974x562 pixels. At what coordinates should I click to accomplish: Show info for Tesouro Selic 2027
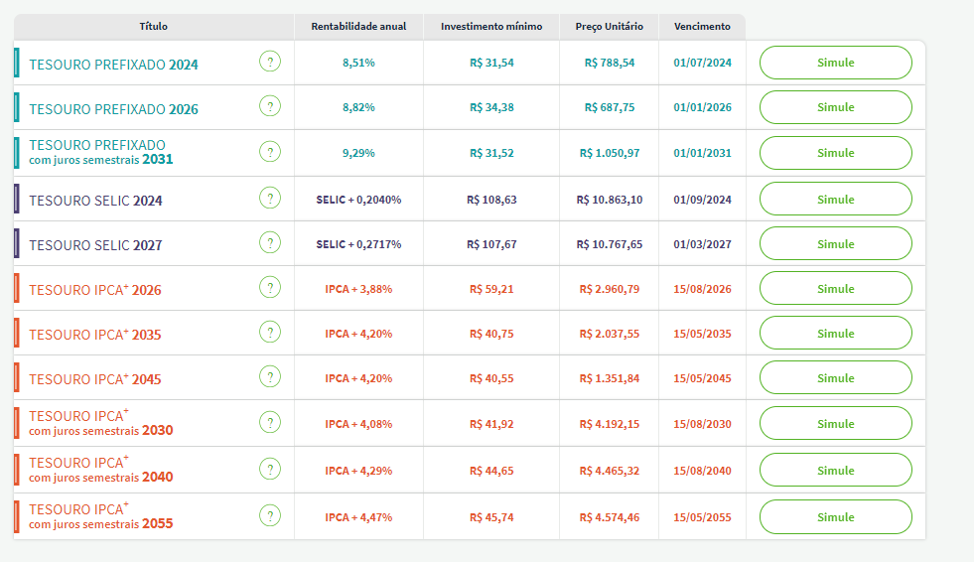point(270,243)
